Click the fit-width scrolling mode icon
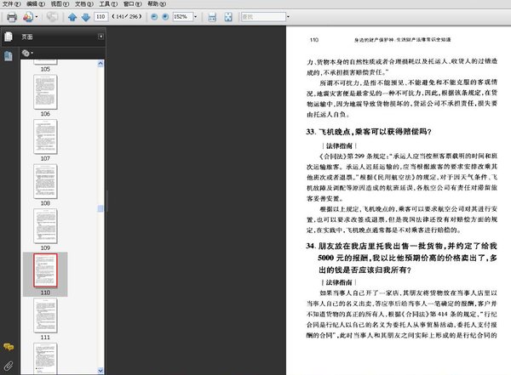Image resolution: width=511 pixels, height=375 pixels. (211, 17)
